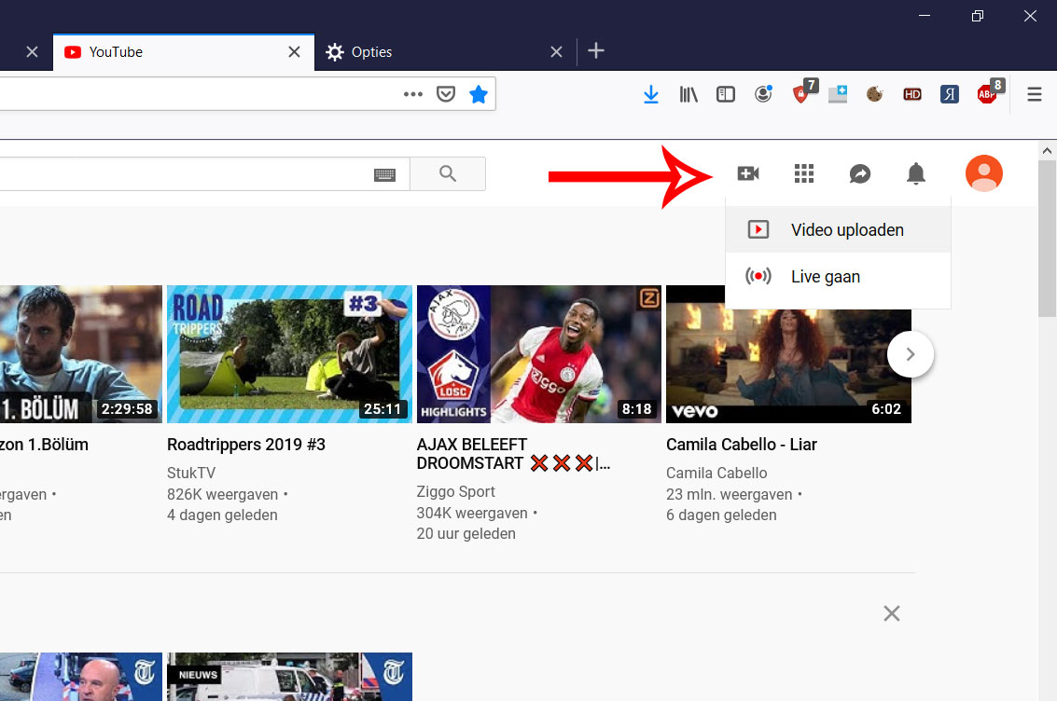Open the Roadtrippers 2019 #3 thumbnail

pos(289,354)
